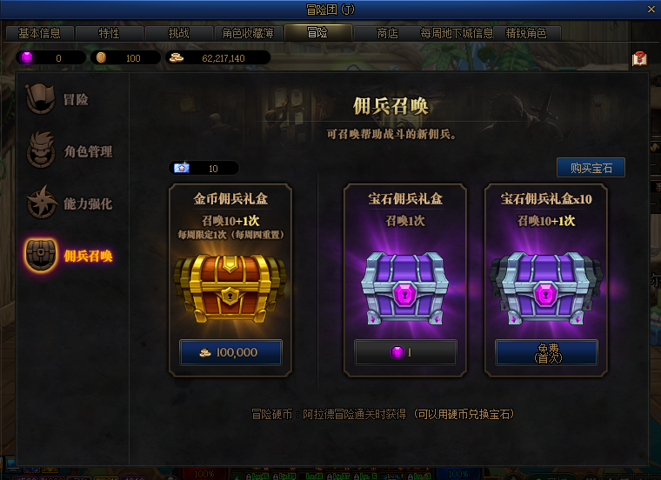Open the 能力强化 star icon

(42, 203)
